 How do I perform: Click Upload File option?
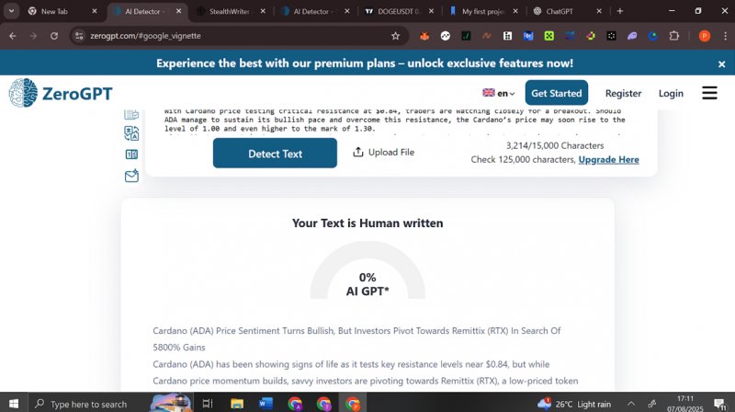pos(383,152)
